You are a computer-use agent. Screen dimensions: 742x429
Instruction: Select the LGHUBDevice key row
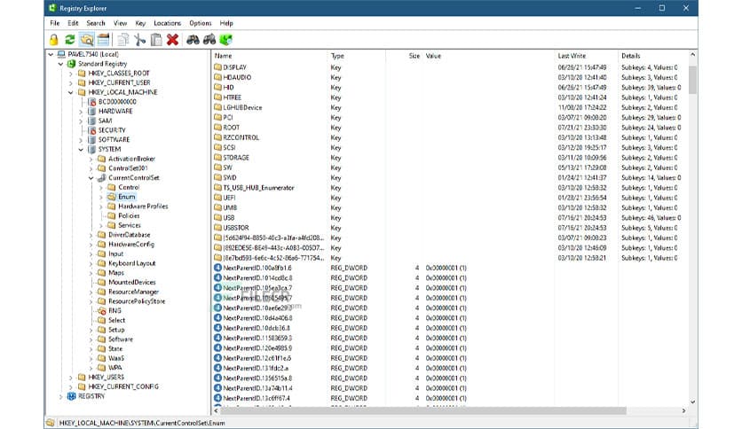tap(449, 107)
